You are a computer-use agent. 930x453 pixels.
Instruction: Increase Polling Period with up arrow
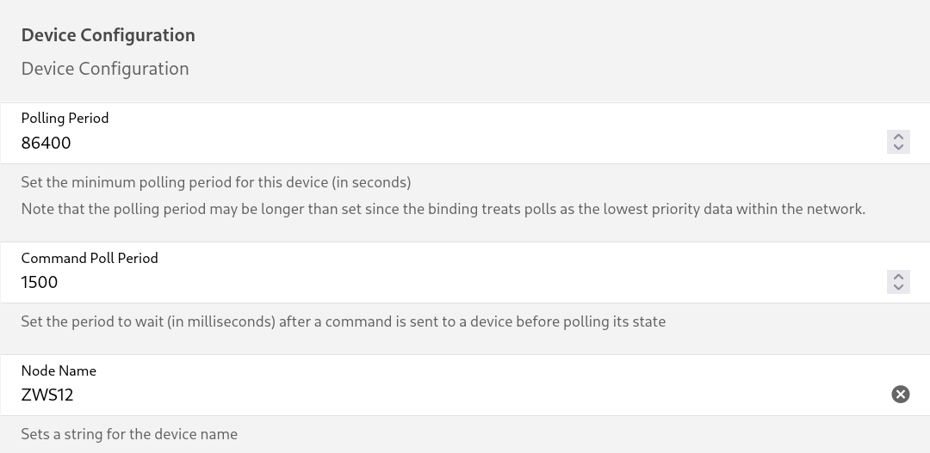898,137
